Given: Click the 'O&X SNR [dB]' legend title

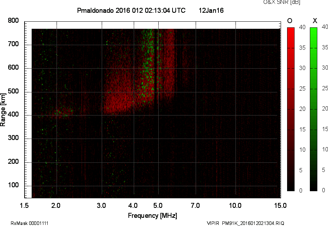Looking at the screenshot, I should pos(281,2).
